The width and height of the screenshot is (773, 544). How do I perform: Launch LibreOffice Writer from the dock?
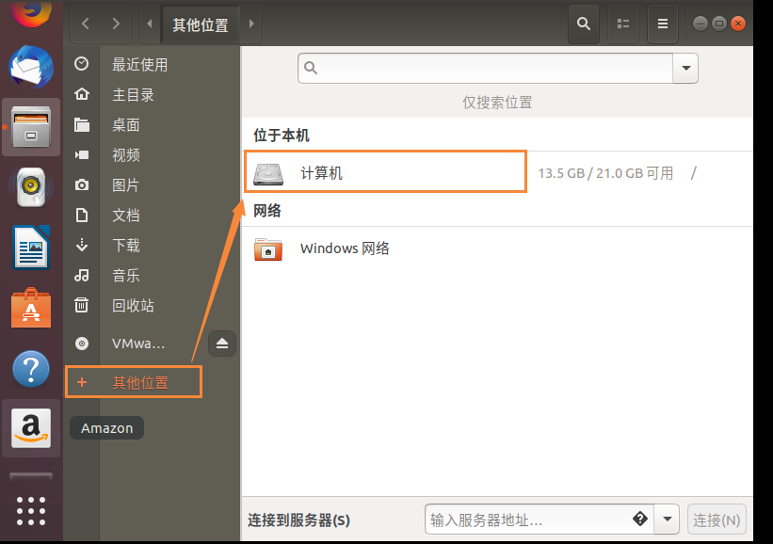[x=31, y=248]
